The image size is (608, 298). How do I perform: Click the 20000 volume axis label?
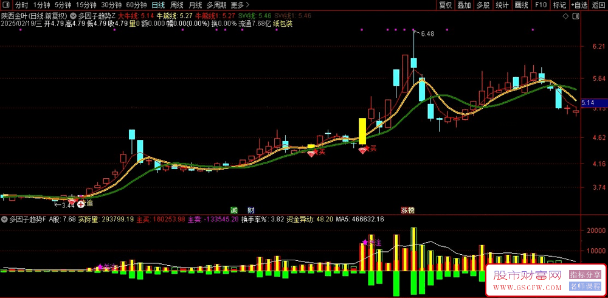point(596,230)
